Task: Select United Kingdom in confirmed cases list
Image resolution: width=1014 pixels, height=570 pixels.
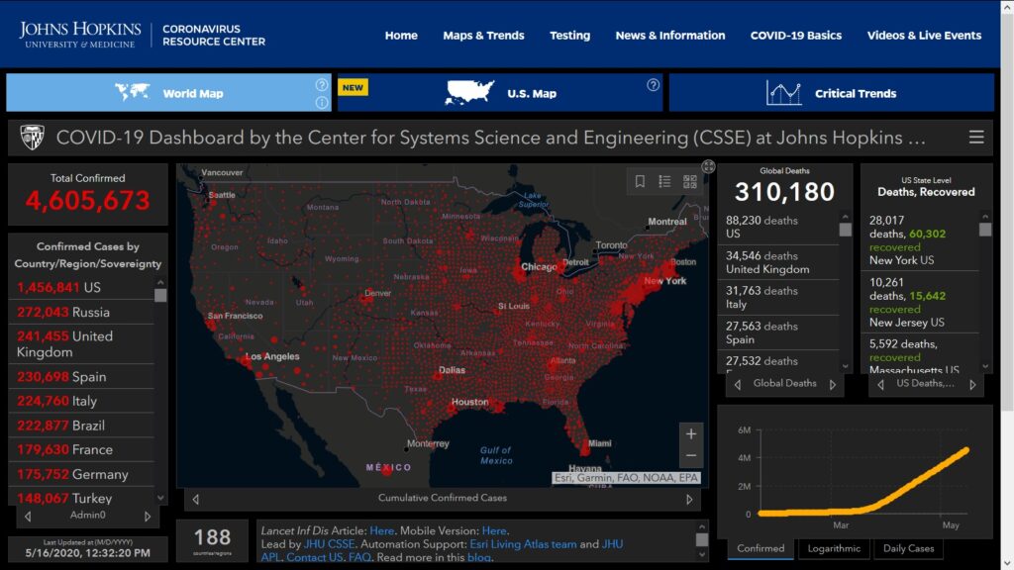Action: (81, 343)
